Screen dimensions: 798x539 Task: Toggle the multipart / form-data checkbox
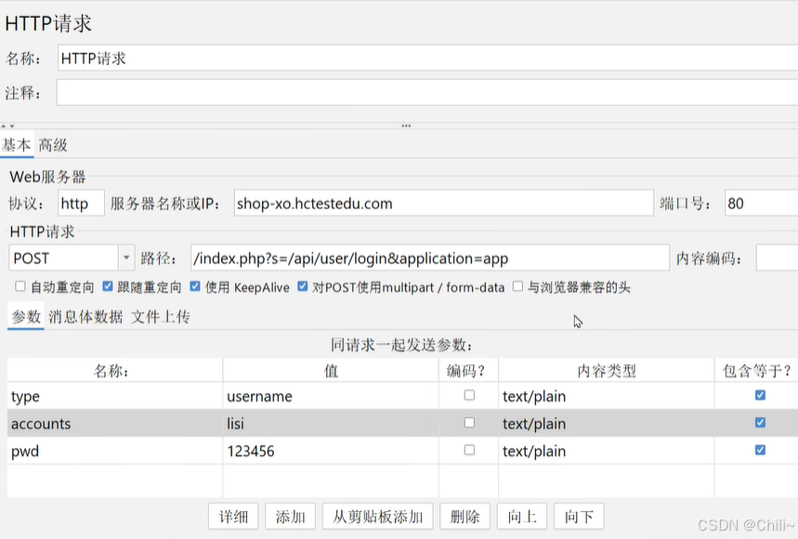pyautogui.click(x=302, y=286)
